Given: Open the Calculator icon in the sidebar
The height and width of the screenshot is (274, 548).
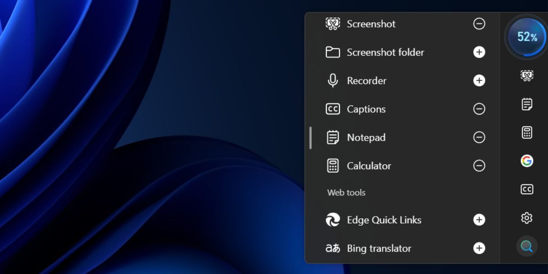Looking at the screenshot, I should tap(527, 132).
